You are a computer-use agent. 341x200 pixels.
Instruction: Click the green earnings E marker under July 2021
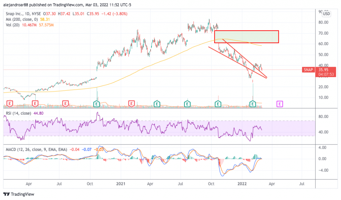(x=187, y=104)
